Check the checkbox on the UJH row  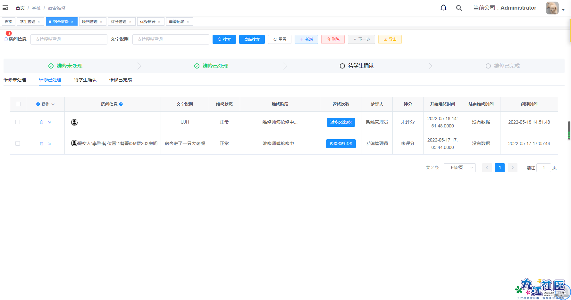tap(18, 122)
